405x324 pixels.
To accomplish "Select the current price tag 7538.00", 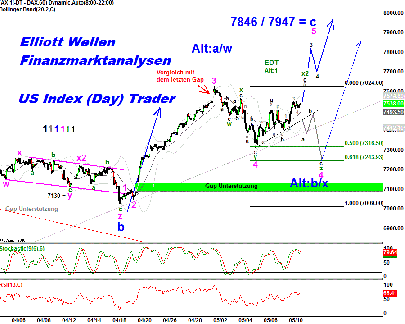I will coord(392,104).
